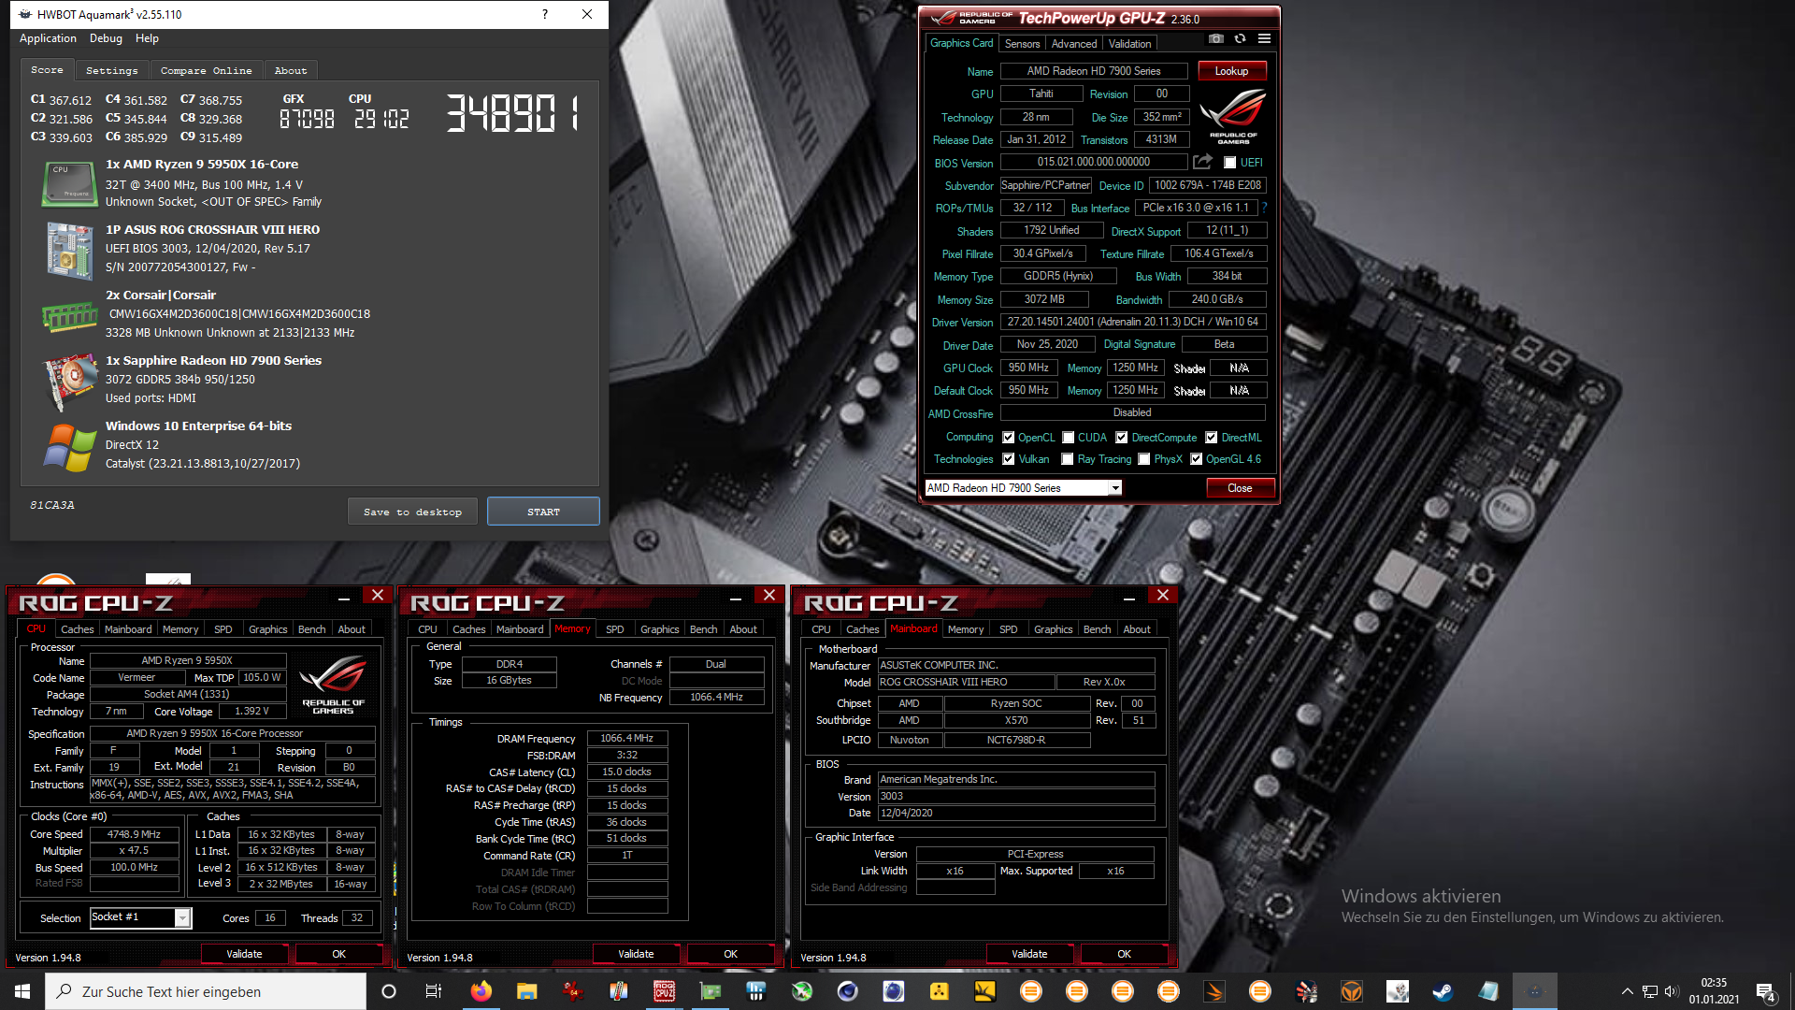The width and height of the screenshot is (1795, 1010).
Task: Open Task View on the taskbar
Action: pyautogui.click(x=433, y=991)
